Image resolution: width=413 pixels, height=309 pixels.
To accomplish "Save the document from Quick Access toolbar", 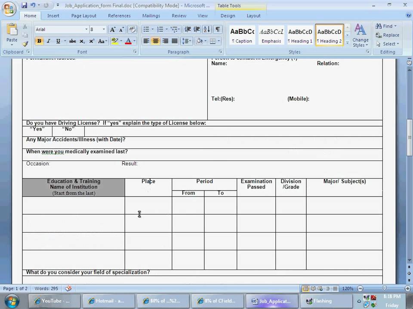I will point(24,5).
